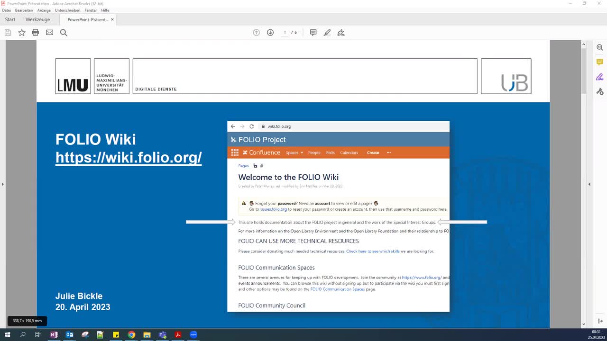Click 'FOLIO Communication Spaces' heading text
Screen dimensions: 607x341
(x=276, y=268)
